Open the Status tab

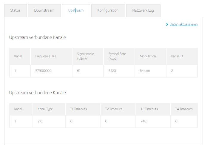coord(15,10)
